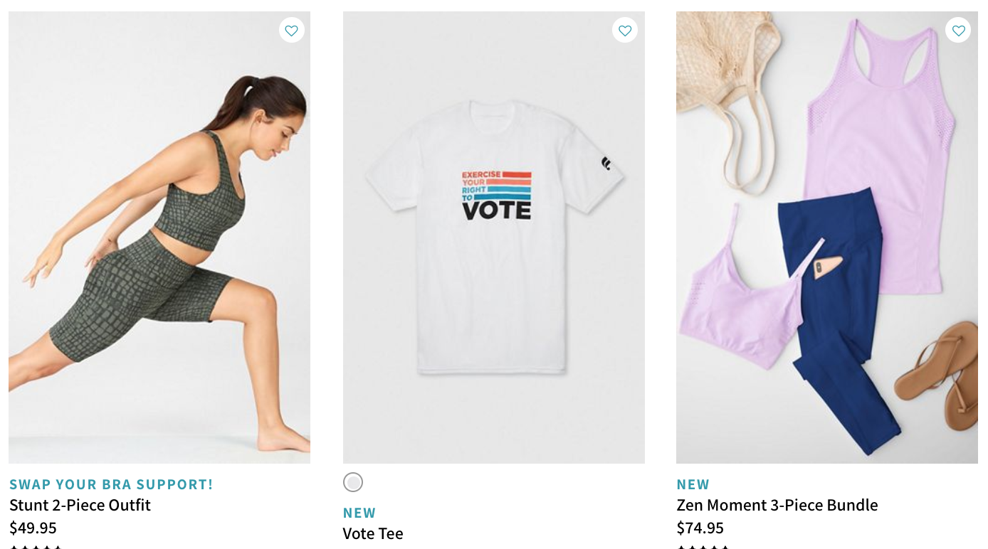This screenshot has height=549, width=988.
Task: Click the NEW label above Zen Moment bundle
Action: [693, 484]
